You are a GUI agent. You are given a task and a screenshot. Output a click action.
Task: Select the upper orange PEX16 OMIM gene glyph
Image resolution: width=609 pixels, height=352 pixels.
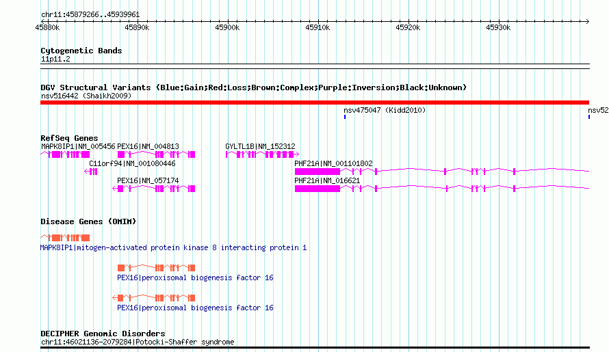(x=156, y=268)
